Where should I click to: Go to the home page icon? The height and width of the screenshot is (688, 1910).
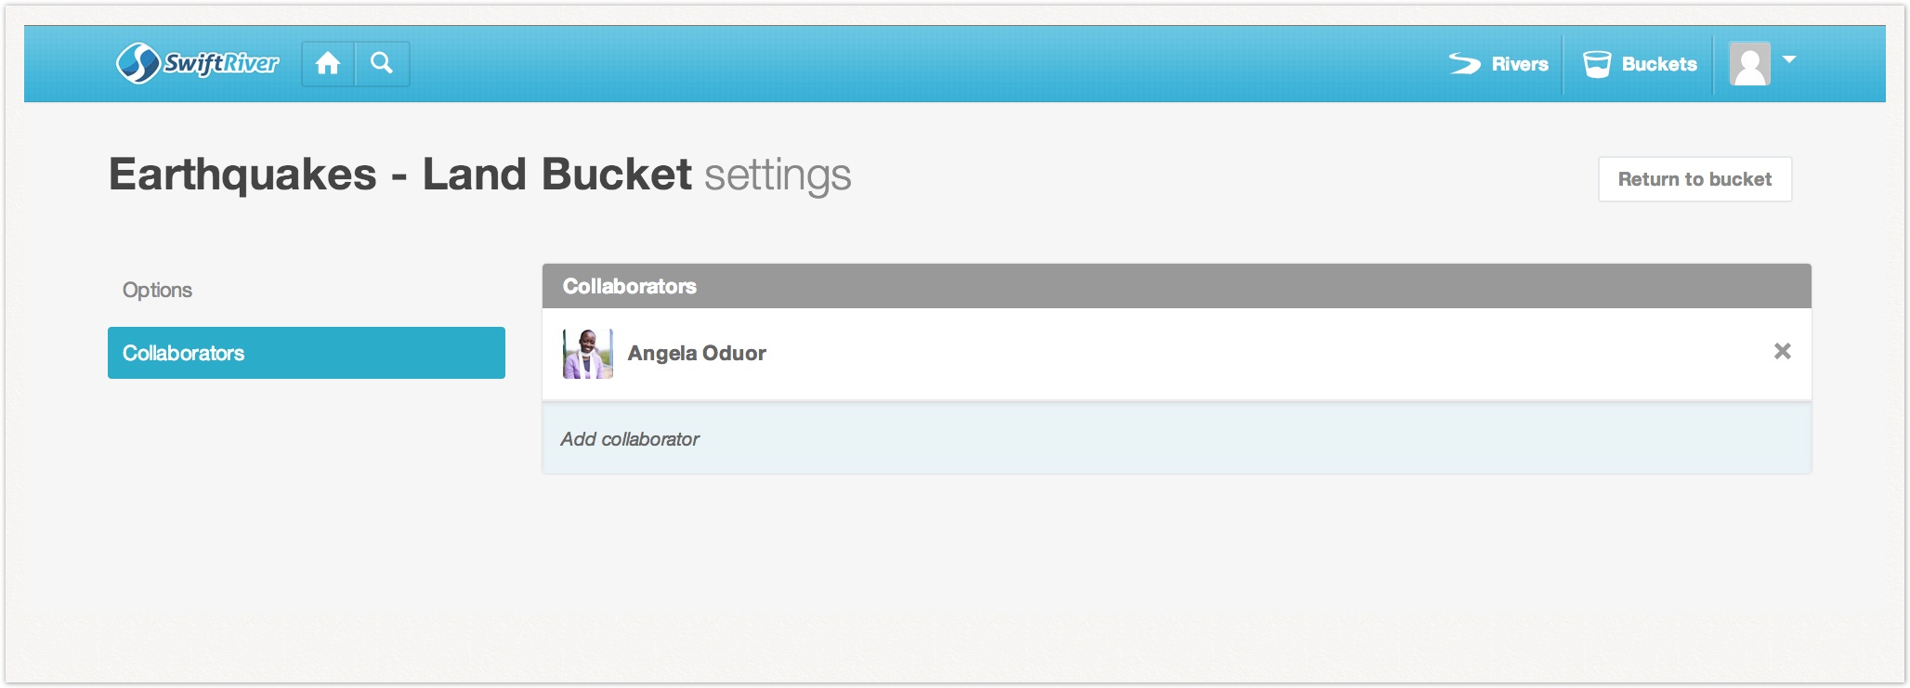(x=328, y=63)
